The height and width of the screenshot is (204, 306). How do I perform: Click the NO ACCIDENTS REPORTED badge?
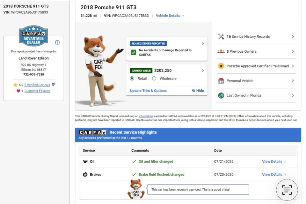pos(148,43)
